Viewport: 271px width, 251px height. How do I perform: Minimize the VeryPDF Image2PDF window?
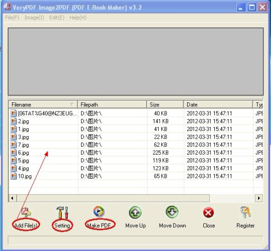241,7
